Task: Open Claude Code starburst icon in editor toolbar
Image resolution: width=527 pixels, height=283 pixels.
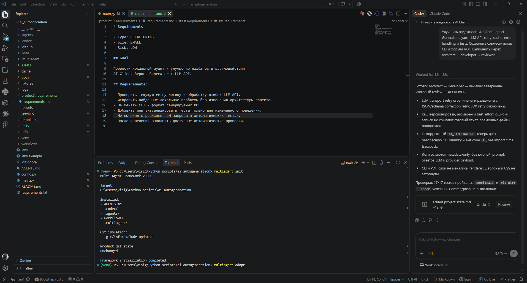Action: (x=362, y=14)
